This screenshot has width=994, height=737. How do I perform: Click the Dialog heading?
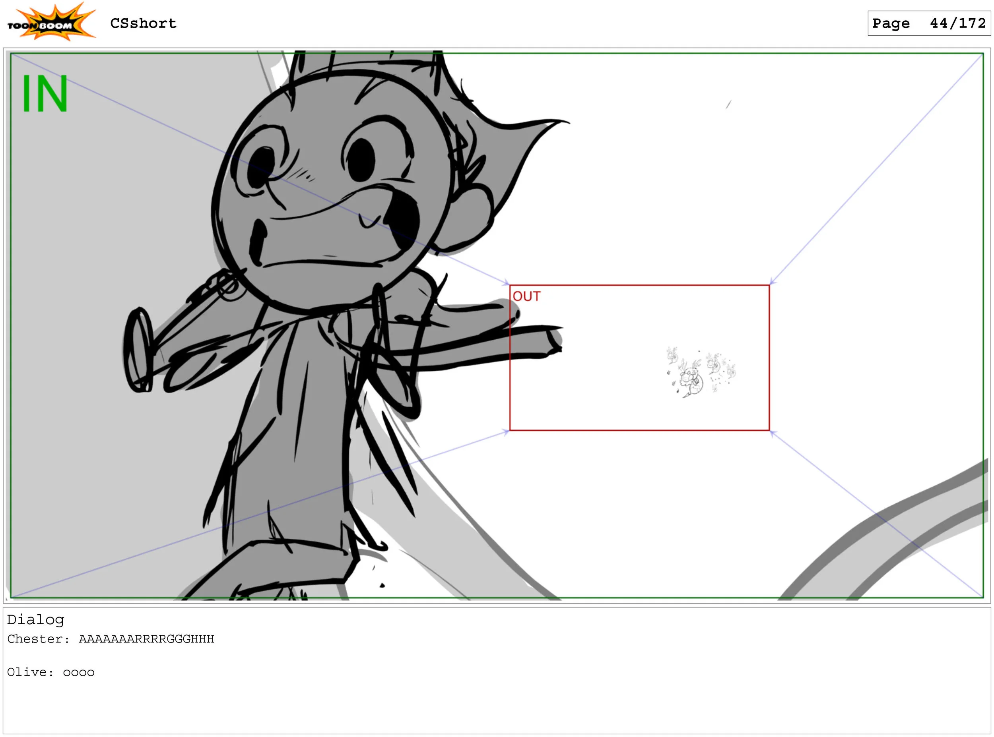pyautogui.click(x=36, y=620)
